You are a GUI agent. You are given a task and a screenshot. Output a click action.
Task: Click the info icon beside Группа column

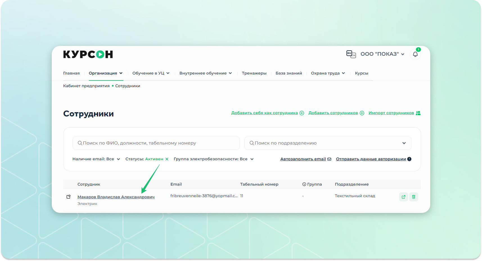(304, 184)
